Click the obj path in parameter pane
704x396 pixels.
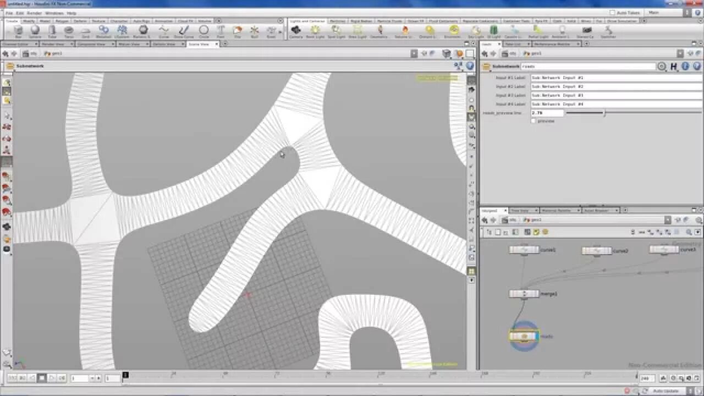[x=510, y=53]
